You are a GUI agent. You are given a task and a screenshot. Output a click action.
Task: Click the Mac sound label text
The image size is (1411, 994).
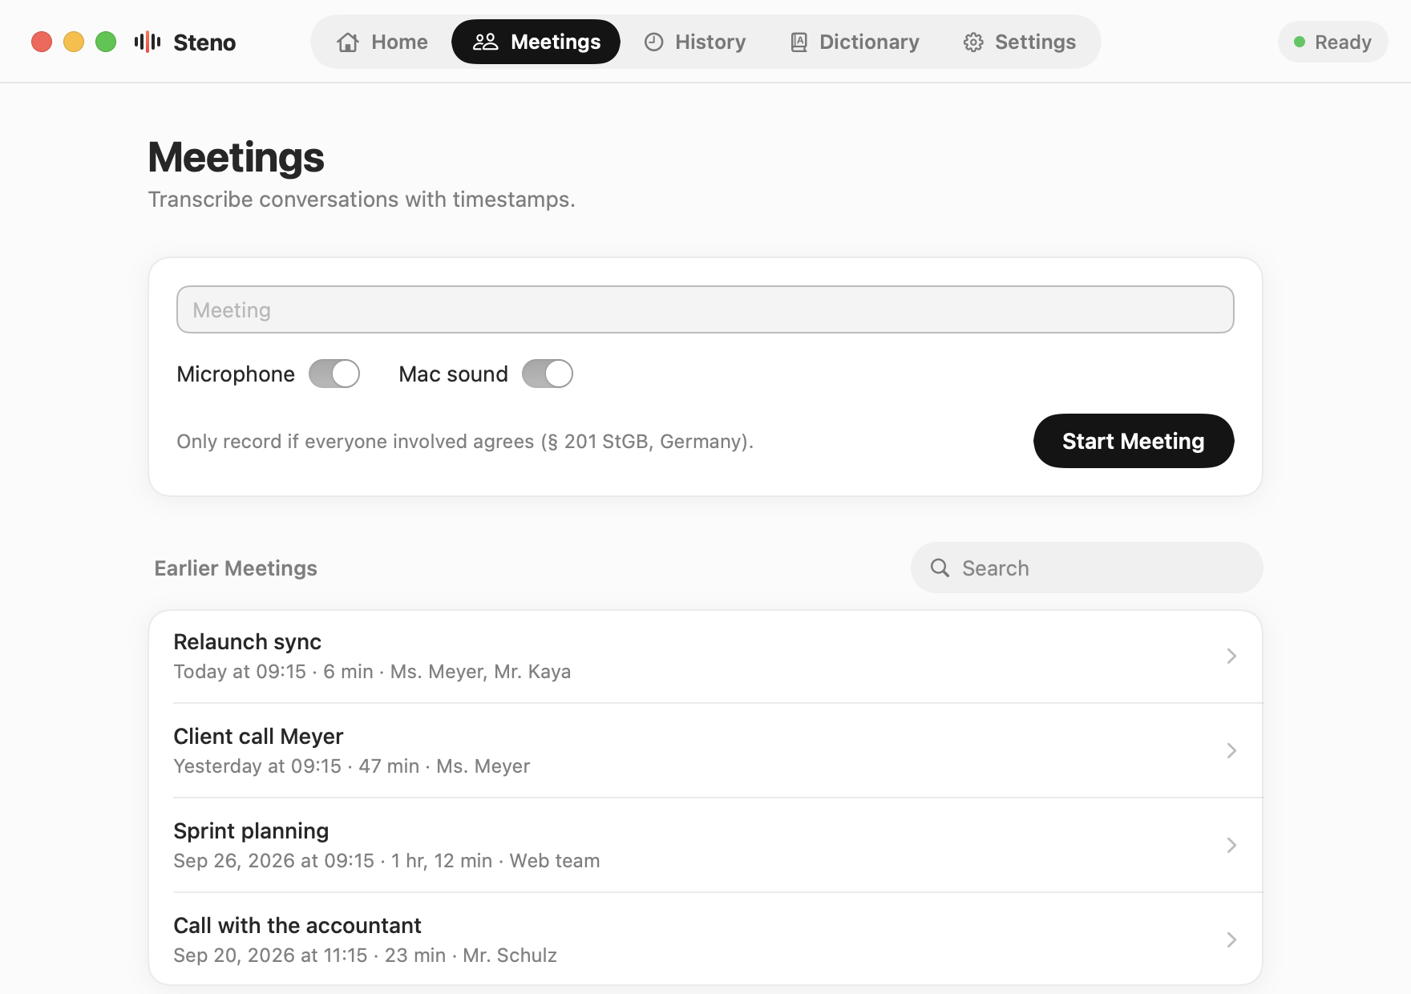click(x=454, y=374)
